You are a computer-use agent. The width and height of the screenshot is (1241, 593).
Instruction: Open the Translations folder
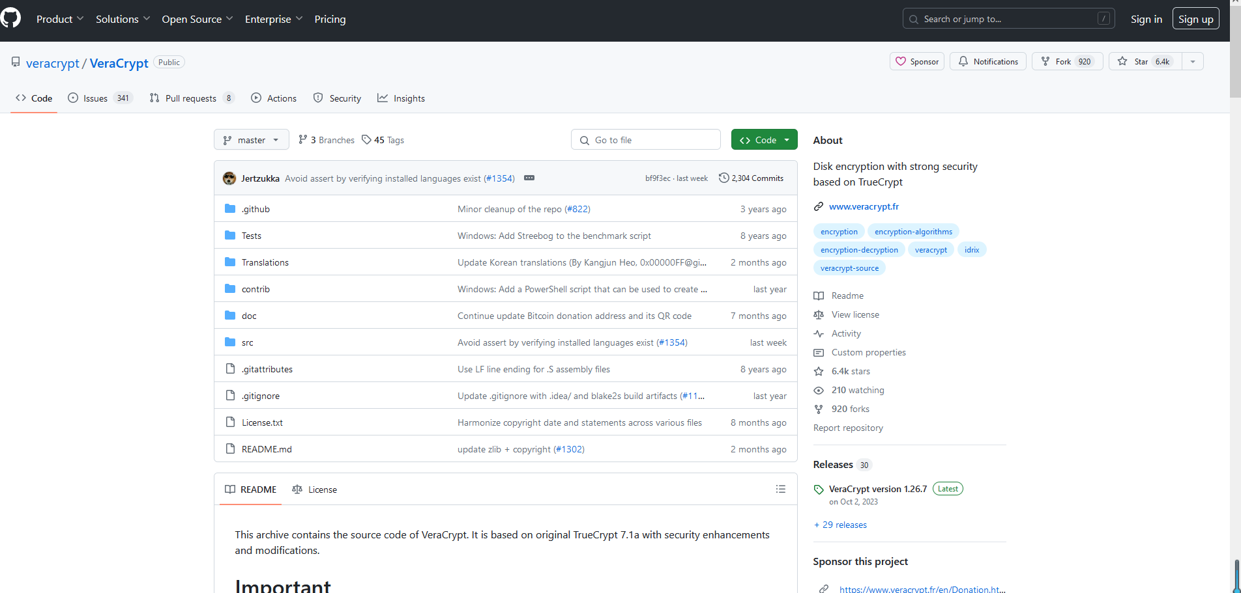[265, 262]
